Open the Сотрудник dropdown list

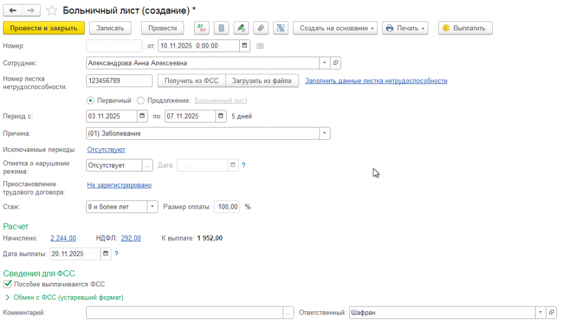click(324, 63)
